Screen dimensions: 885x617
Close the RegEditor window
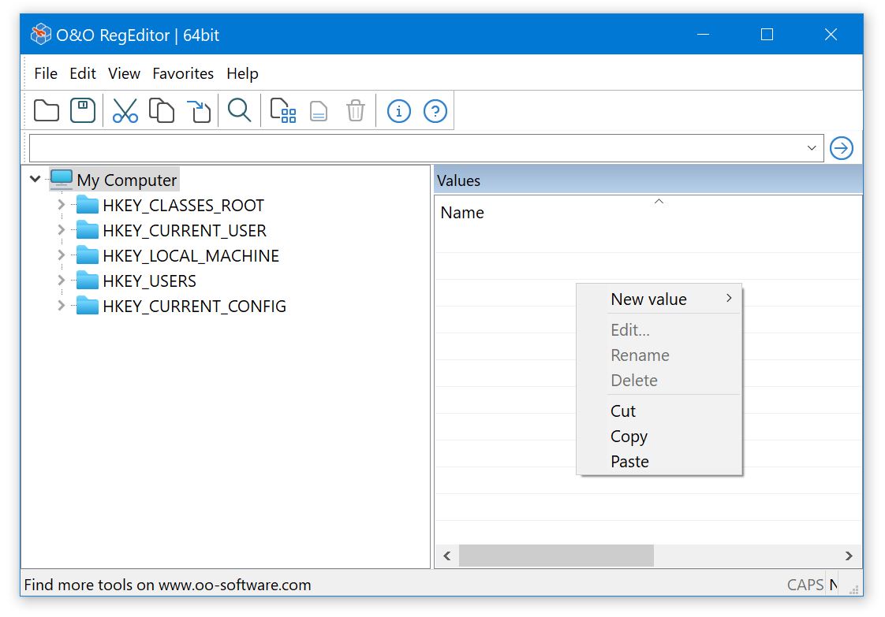pyautogui.click(x=831, y=35)
